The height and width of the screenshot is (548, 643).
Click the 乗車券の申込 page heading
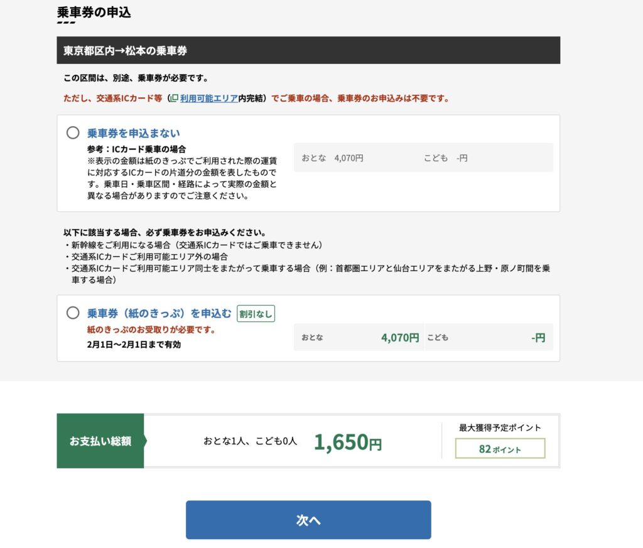point(94,13)
